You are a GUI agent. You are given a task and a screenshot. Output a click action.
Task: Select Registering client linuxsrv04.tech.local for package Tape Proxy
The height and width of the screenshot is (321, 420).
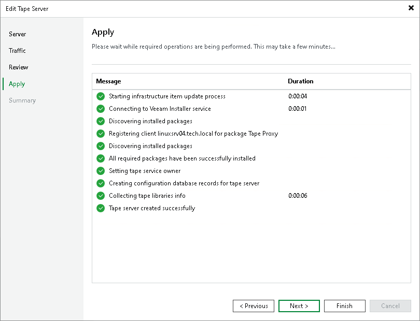251,134
